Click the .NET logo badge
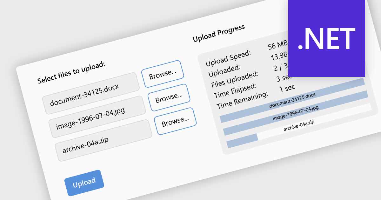Viewport: 381px width, 200px height. tap(326, 38)
